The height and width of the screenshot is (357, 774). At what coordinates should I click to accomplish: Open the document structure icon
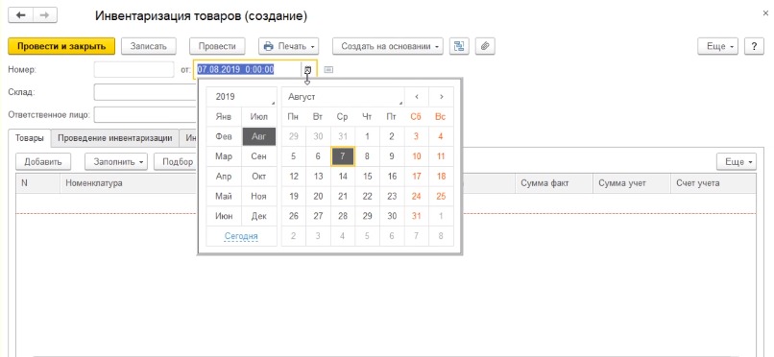460,46
